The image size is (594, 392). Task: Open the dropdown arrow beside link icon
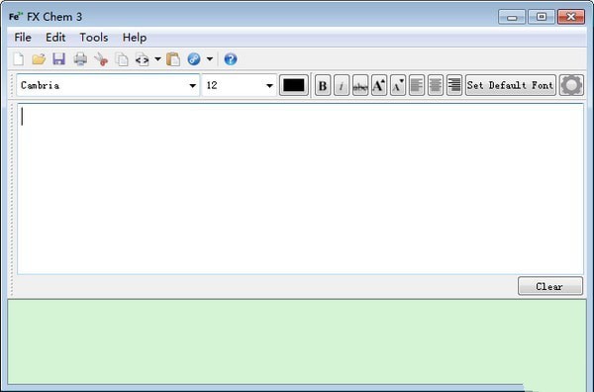coord(210,59)
